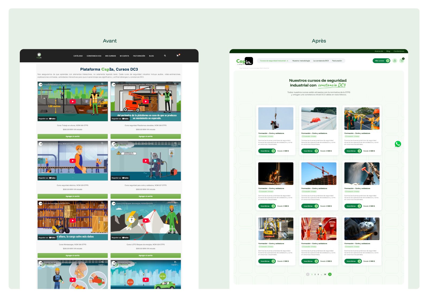428x296 pixels.
Task: Click the Cursos de seguridad industrial breadcrumb
Action: 259,68
